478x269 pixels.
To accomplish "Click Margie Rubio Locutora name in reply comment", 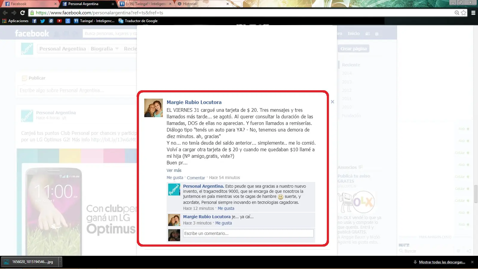I will [x=207, y=217].
